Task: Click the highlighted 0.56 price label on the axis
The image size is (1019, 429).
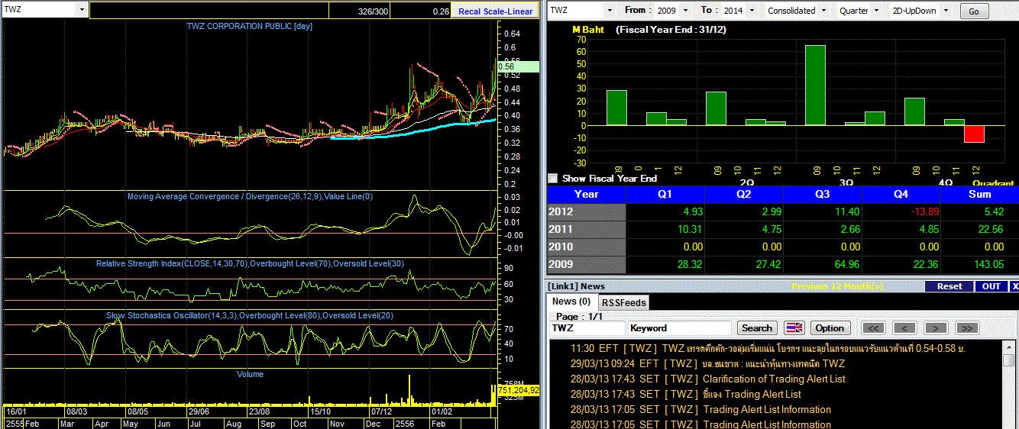Action: click(518, 66)
